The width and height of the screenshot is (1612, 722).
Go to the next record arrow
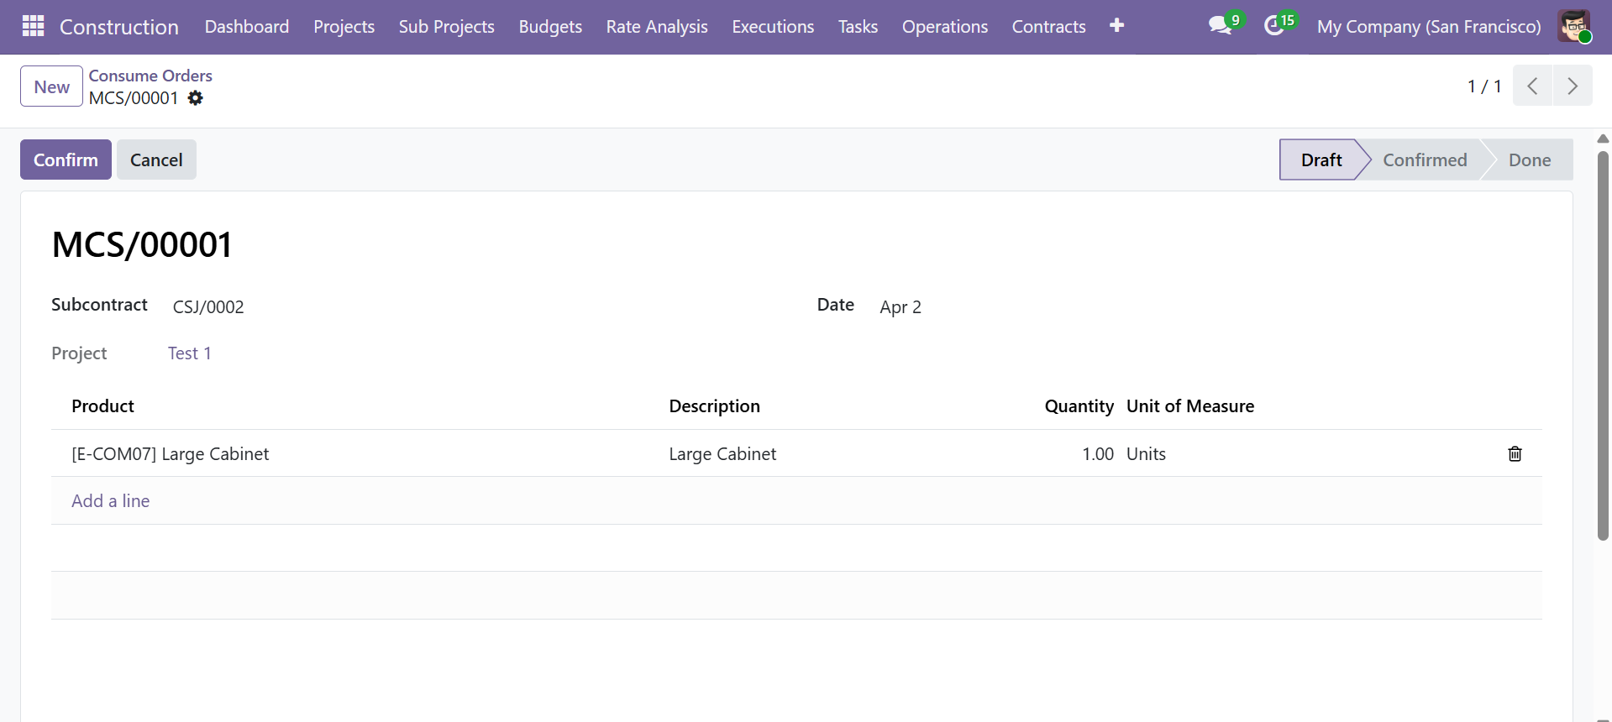[x=1572, y=86]
